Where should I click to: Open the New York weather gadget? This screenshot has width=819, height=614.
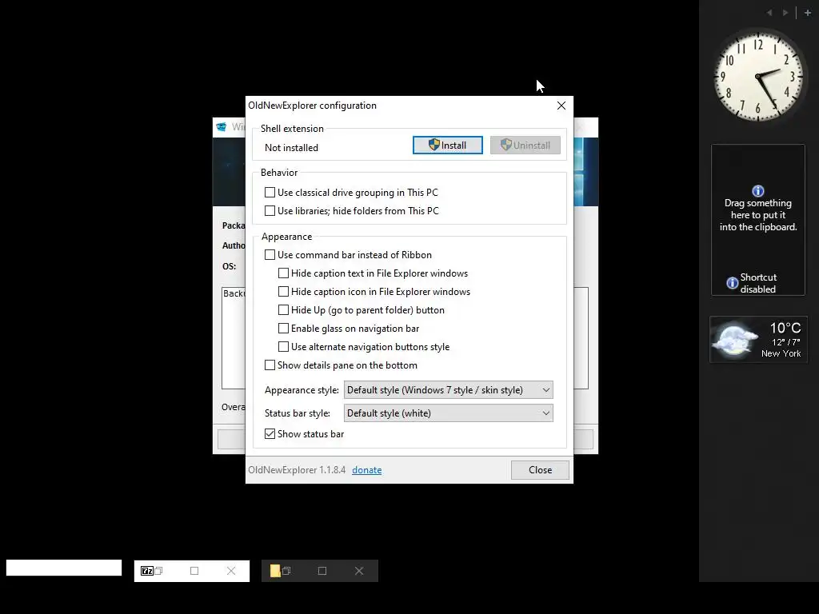(758, 339)
